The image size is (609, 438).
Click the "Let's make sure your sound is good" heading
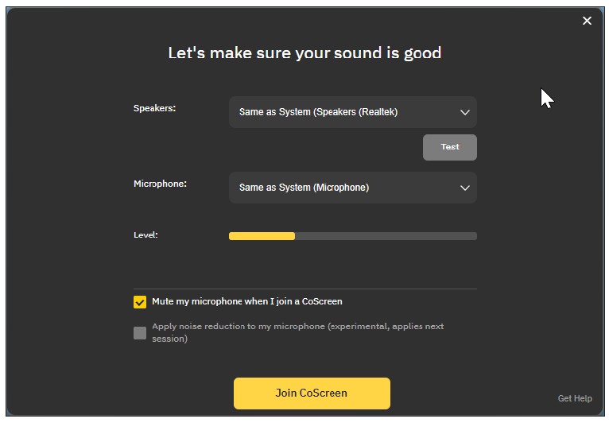pyautogui.click(x=304, y=53)
